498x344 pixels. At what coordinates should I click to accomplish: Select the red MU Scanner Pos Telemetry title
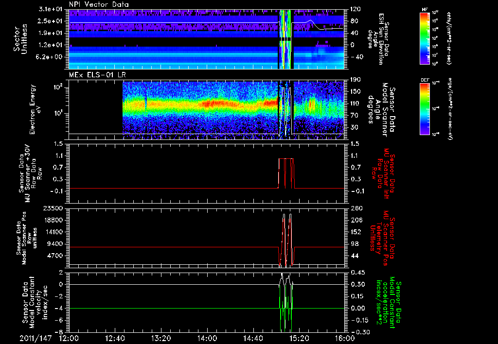383,239
